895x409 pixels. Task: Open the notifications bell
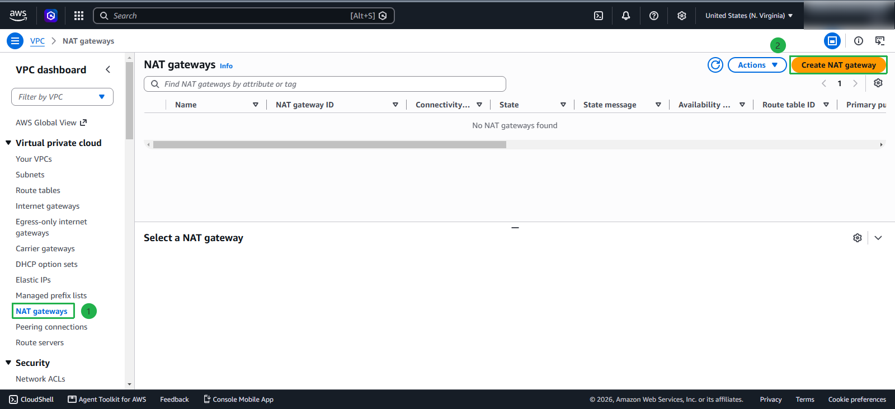pyautogui.click(x=626, y=16)
